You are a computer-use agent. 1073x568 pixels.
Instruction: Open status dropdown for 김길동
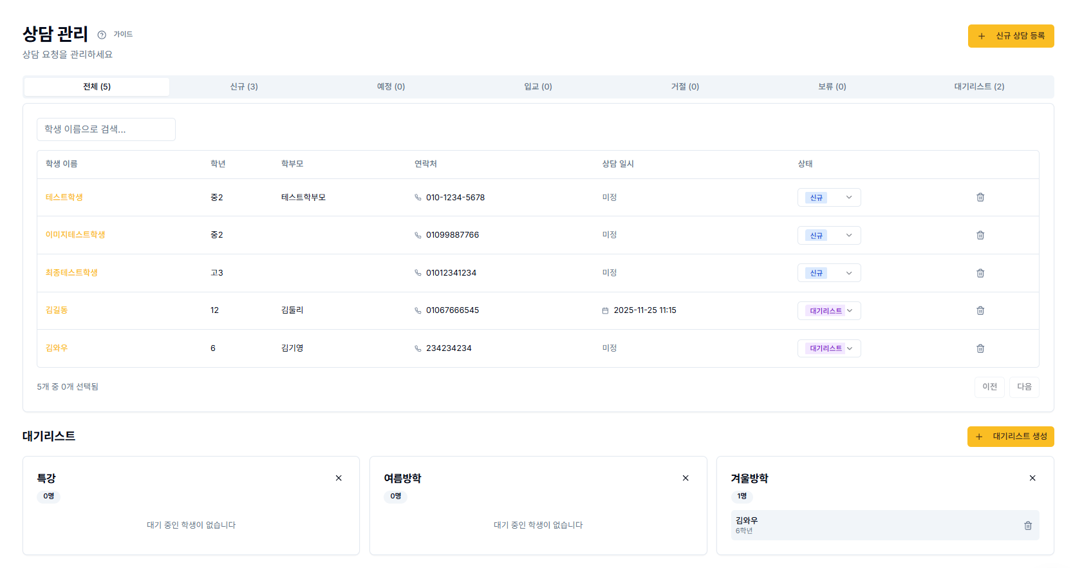click(x=829, y=310)
